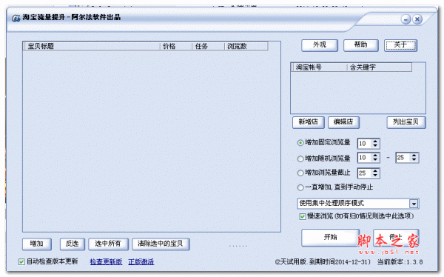Click the random maximum input showing 25
This screenshot has width=444, height=277.
403,158
